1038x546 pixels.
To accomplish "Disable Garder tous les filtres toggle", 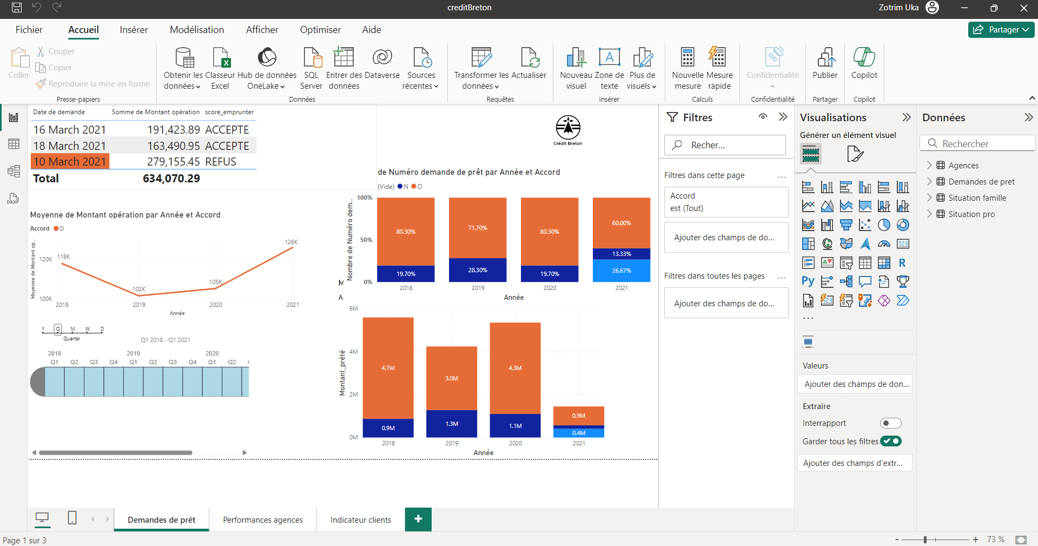I will (x=890, y=441).
